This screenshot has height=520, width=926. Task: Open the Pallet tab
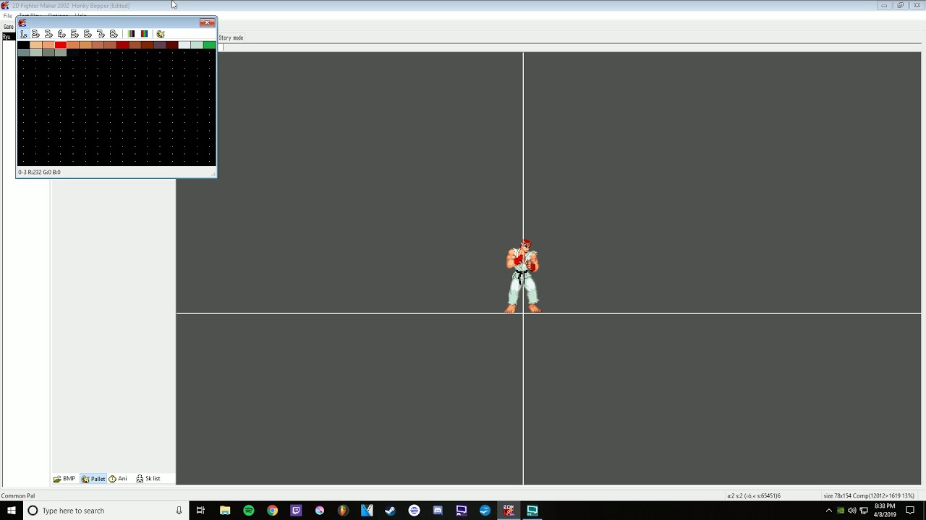93,479
